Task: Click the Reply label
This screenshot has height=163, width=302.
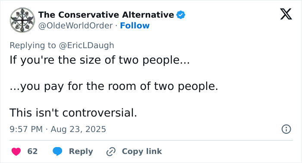Action: [x=81, y=151]
